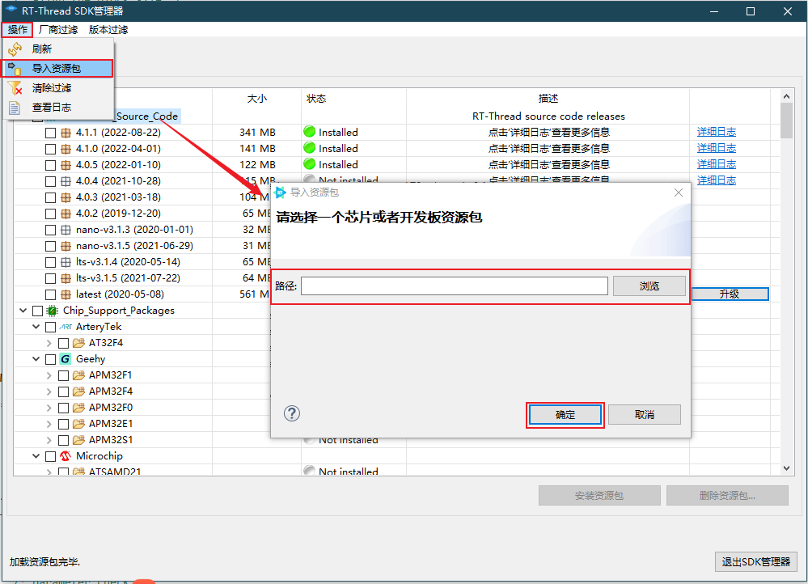The width and height of the screenshot is (808, 584).
Task: Click the Geehy vendor logo icon
Action: click(x=65, y=359)
